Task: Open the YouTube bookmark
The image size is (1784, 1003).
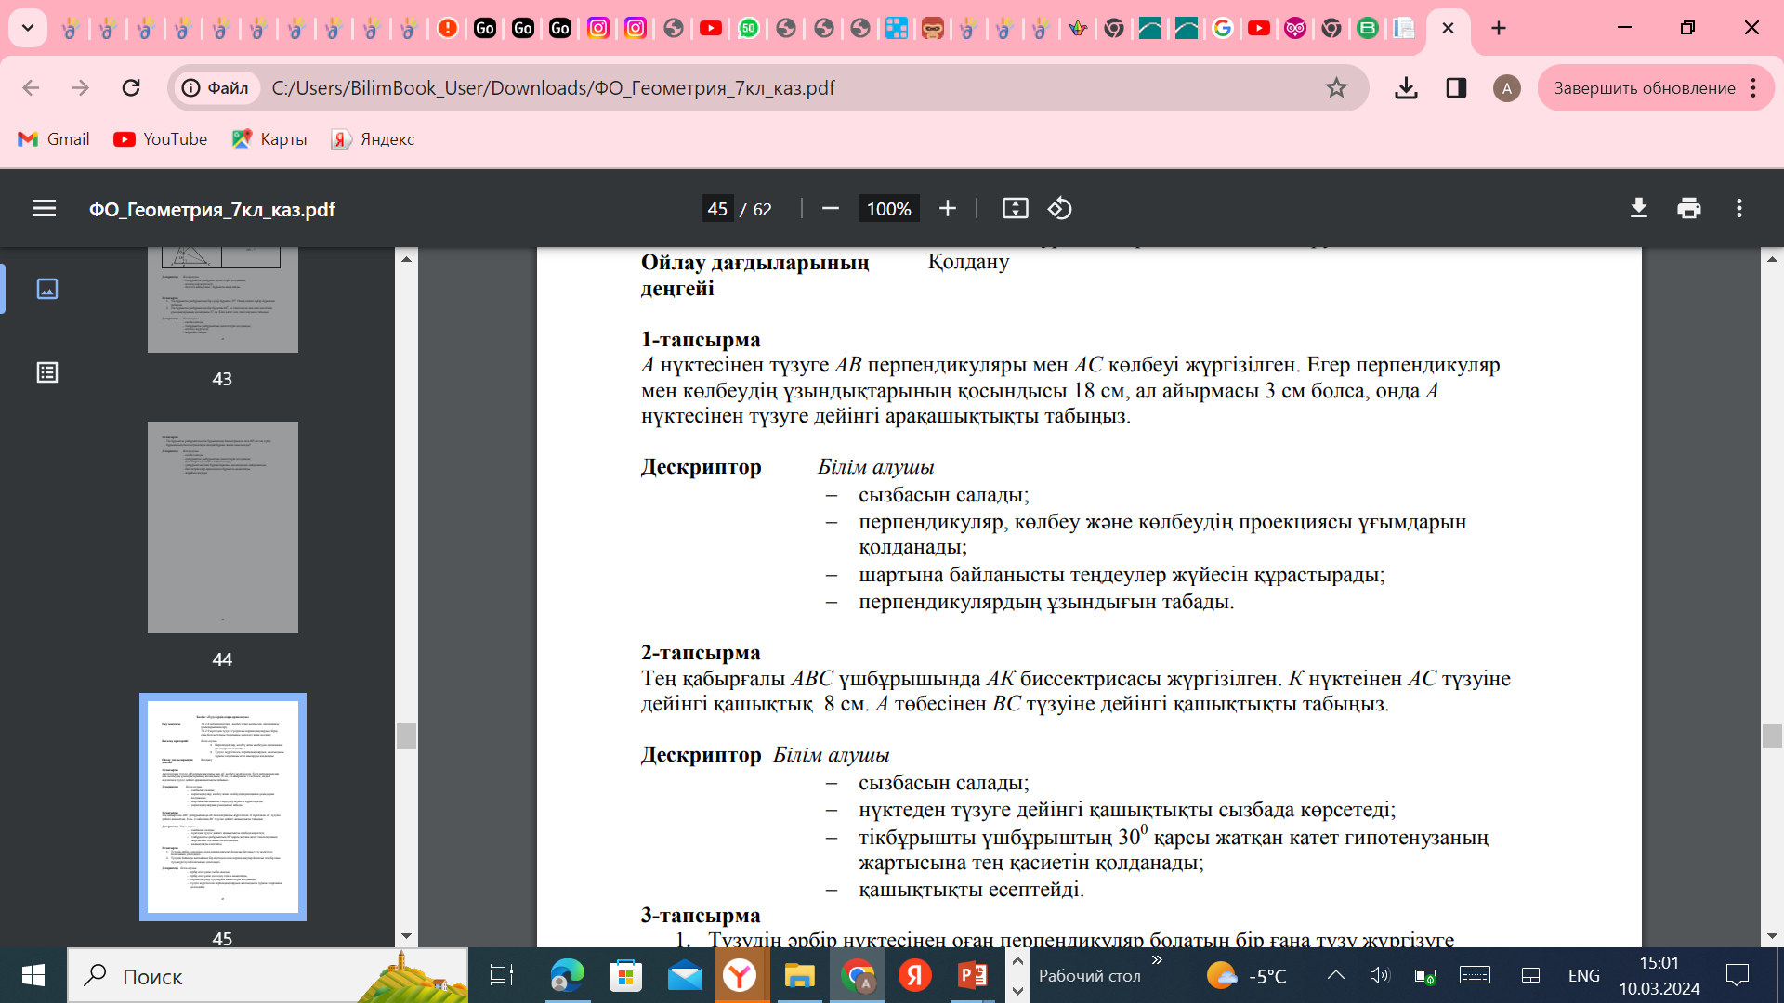Action: (161, 139)
